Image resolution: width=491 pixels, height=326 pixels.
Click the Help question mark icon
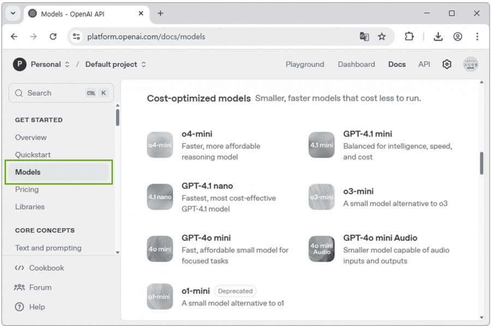click(x=20, y=307)
